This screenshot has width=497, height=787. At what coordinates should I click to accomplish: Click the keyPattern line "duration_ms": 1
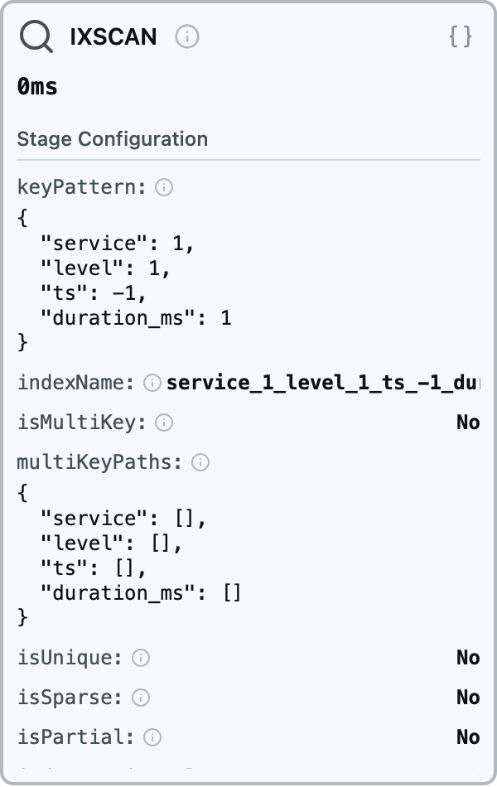tap(136, 318)
